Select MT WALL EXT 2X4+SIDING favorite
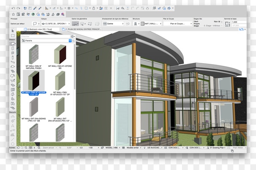 [33, 109]
